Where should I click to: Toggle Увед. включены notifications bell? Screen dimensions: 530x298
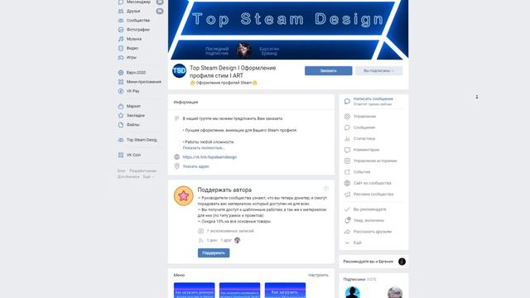[x=347, y=220]
